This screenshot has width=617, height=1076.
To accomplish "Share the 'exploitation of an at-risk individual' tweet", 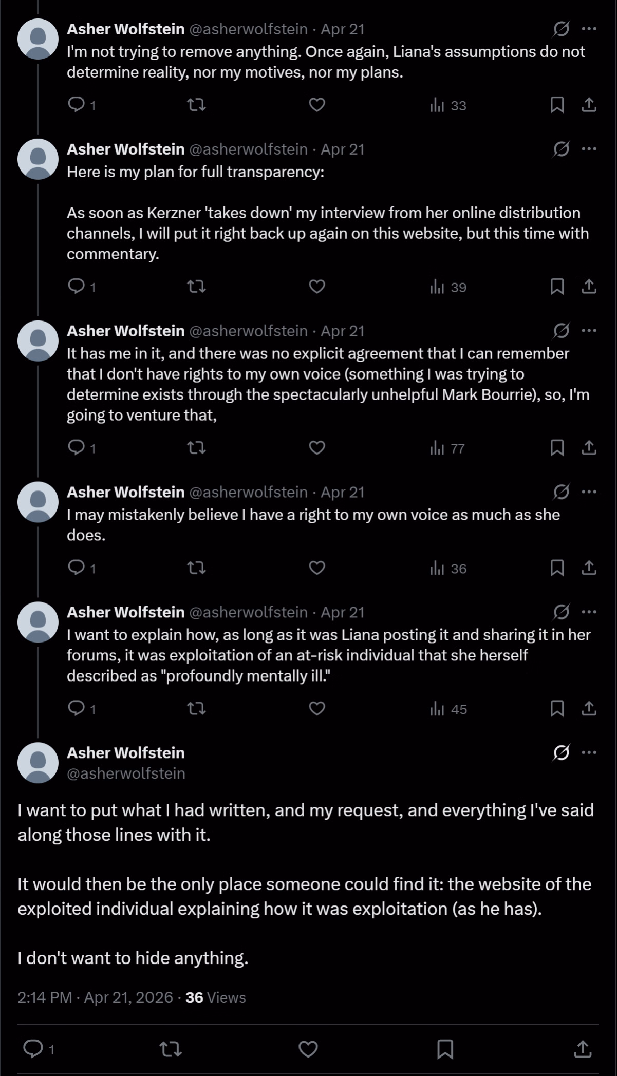I will 589,708.
